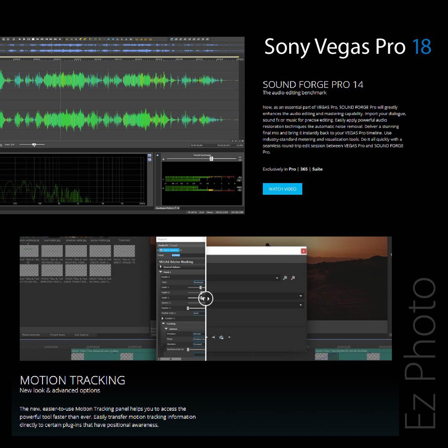Click the before/after comparison split handle
The height and width of the screenshot is (448, 448).
coord(206,298)
